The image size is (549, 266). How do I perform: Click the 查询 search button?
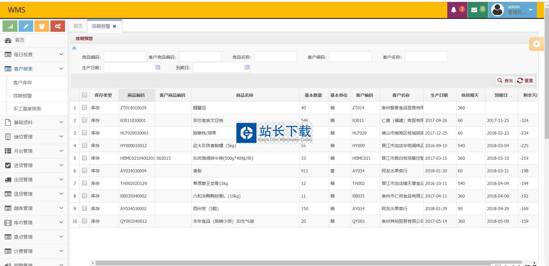tap(505, 81)
